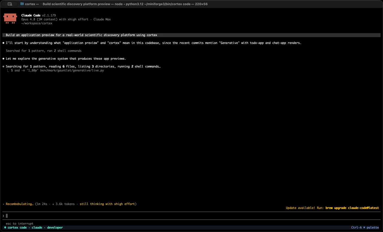Click inside the command prompt input field
This screenshot has height=232, width=383.
[191, 216]
